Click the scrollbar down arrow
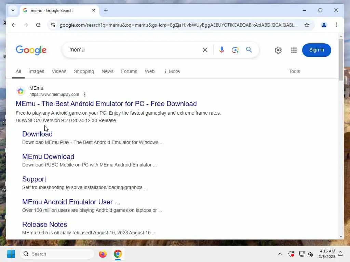The height and width of the screenshot is (262, 350). (341, 236)
